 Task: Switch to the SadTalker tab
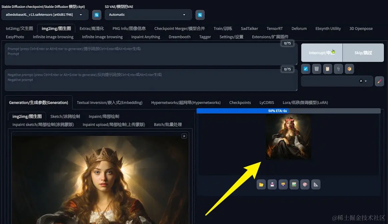(249, 28)
